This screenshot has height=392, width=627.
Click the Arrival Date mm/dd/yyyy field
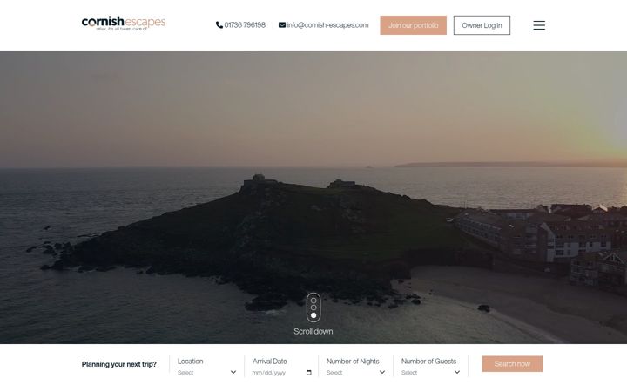[281, 373]
